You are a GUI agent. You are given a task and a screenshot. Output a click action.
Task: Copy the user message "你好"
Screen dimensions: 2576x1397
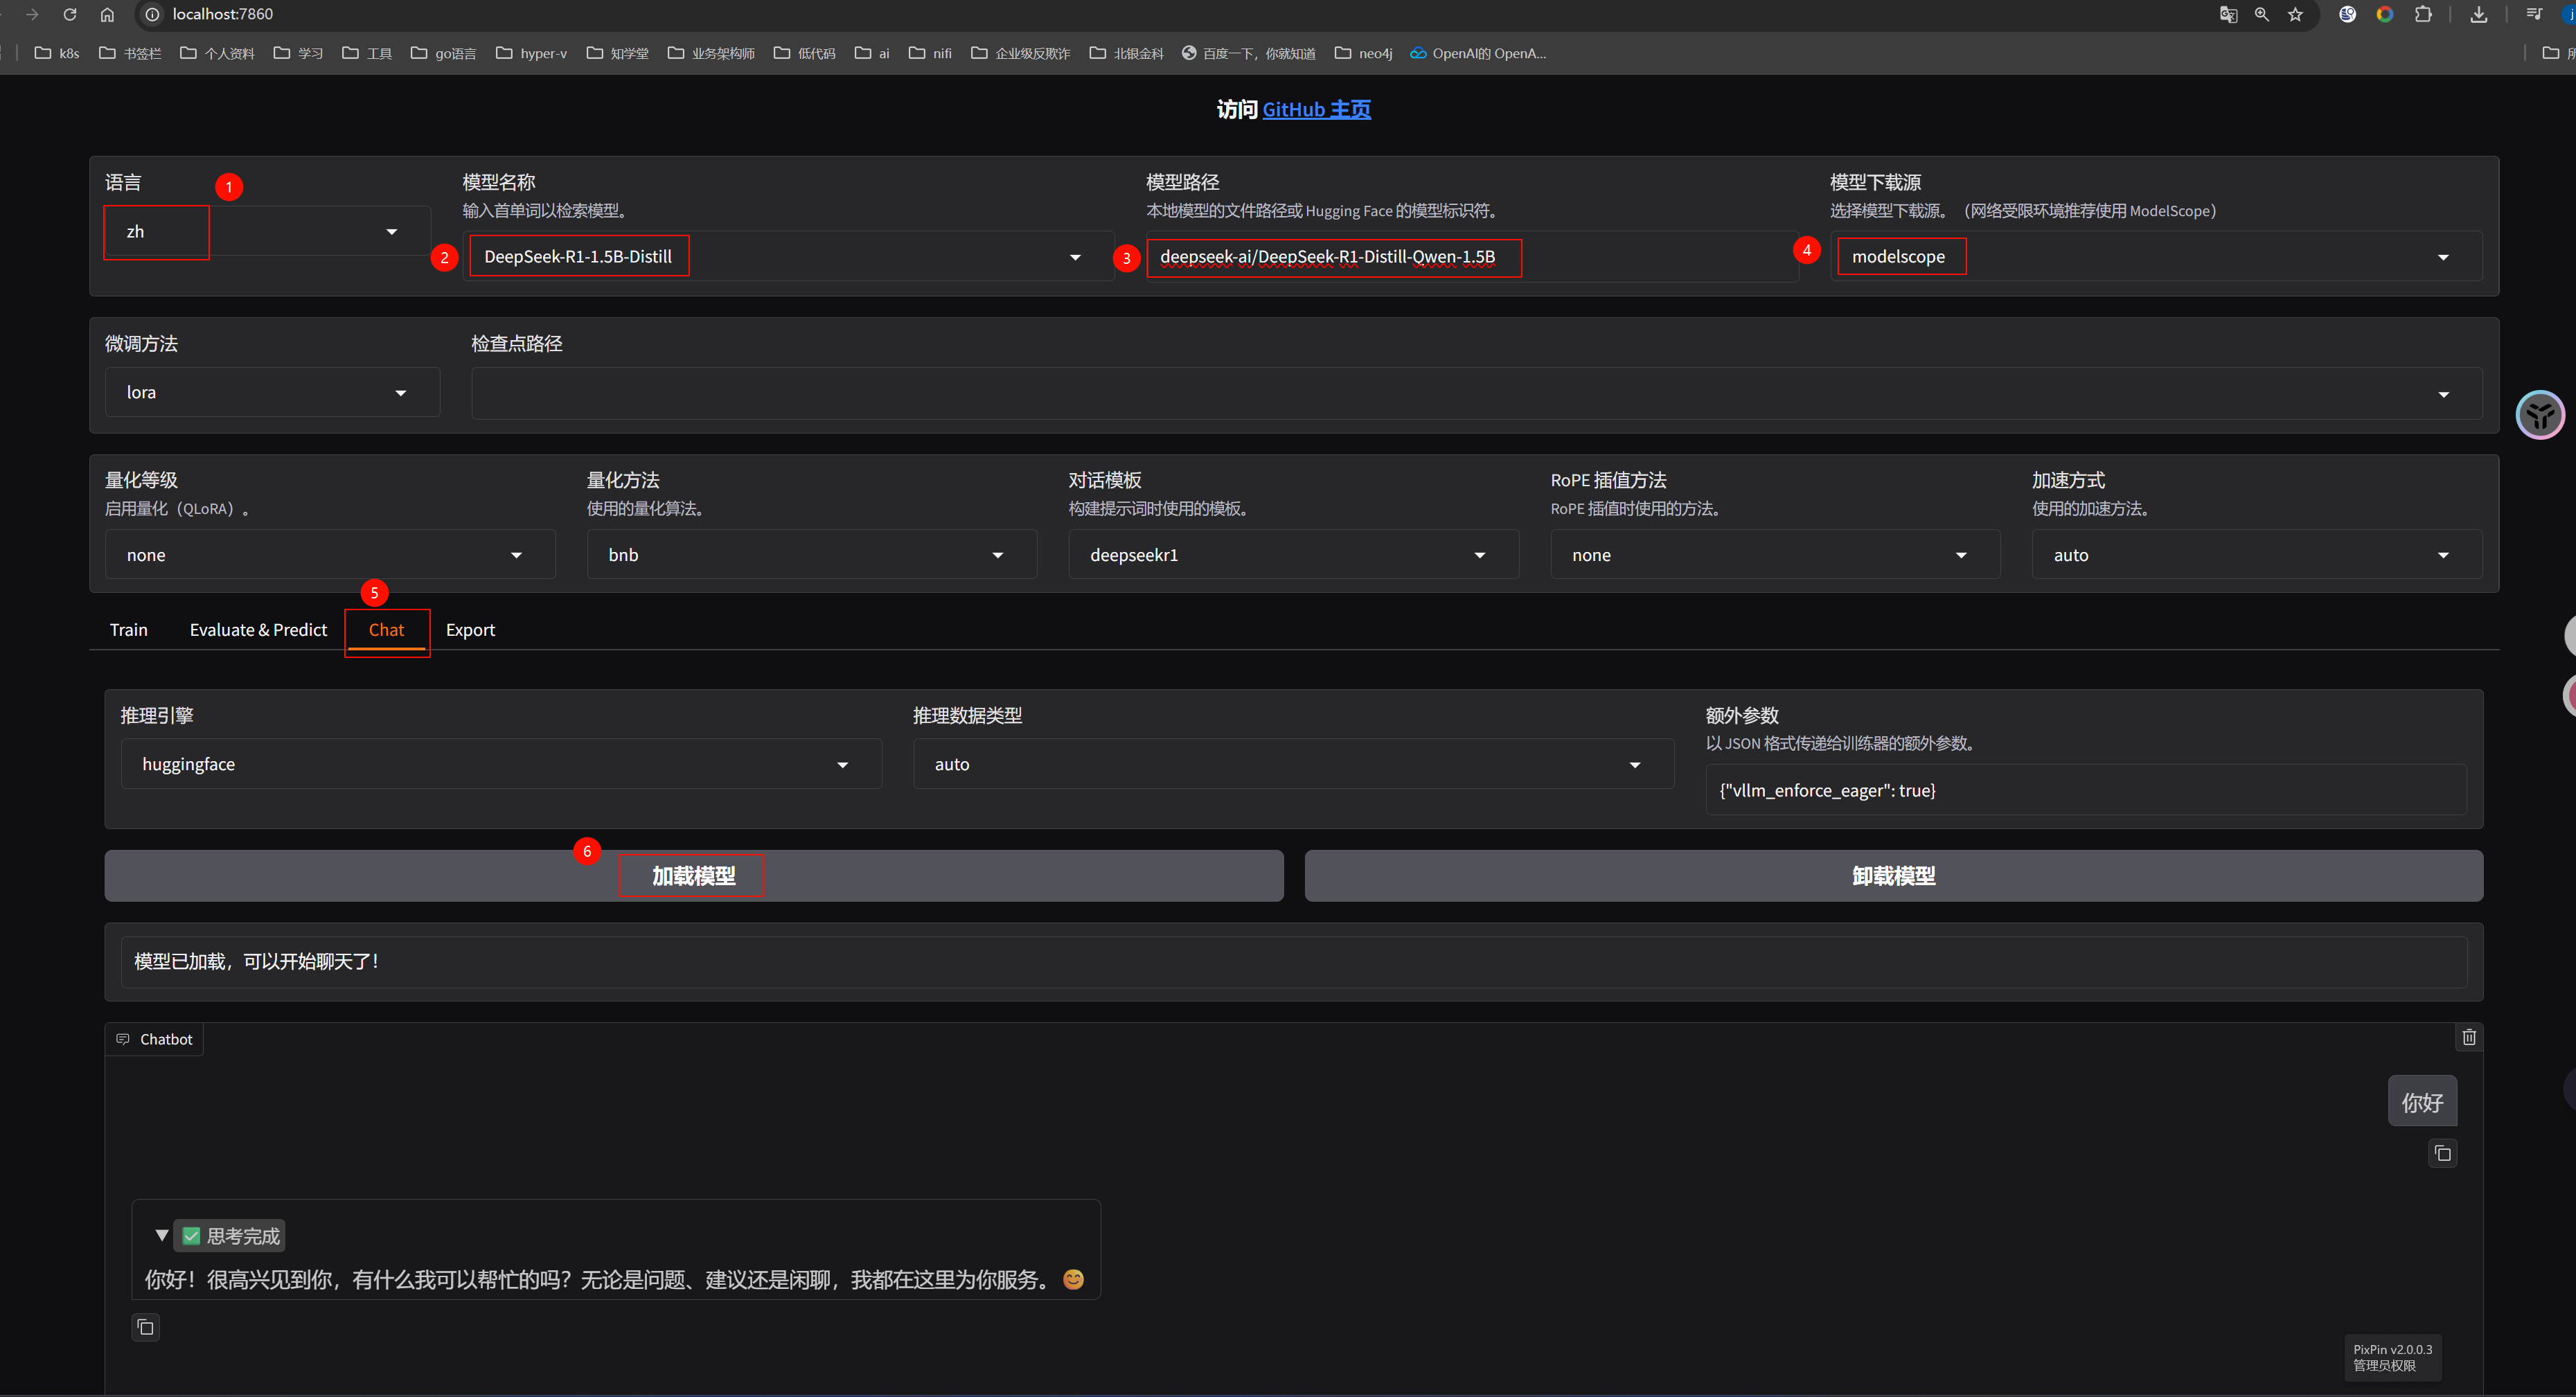point(2442,1154)
